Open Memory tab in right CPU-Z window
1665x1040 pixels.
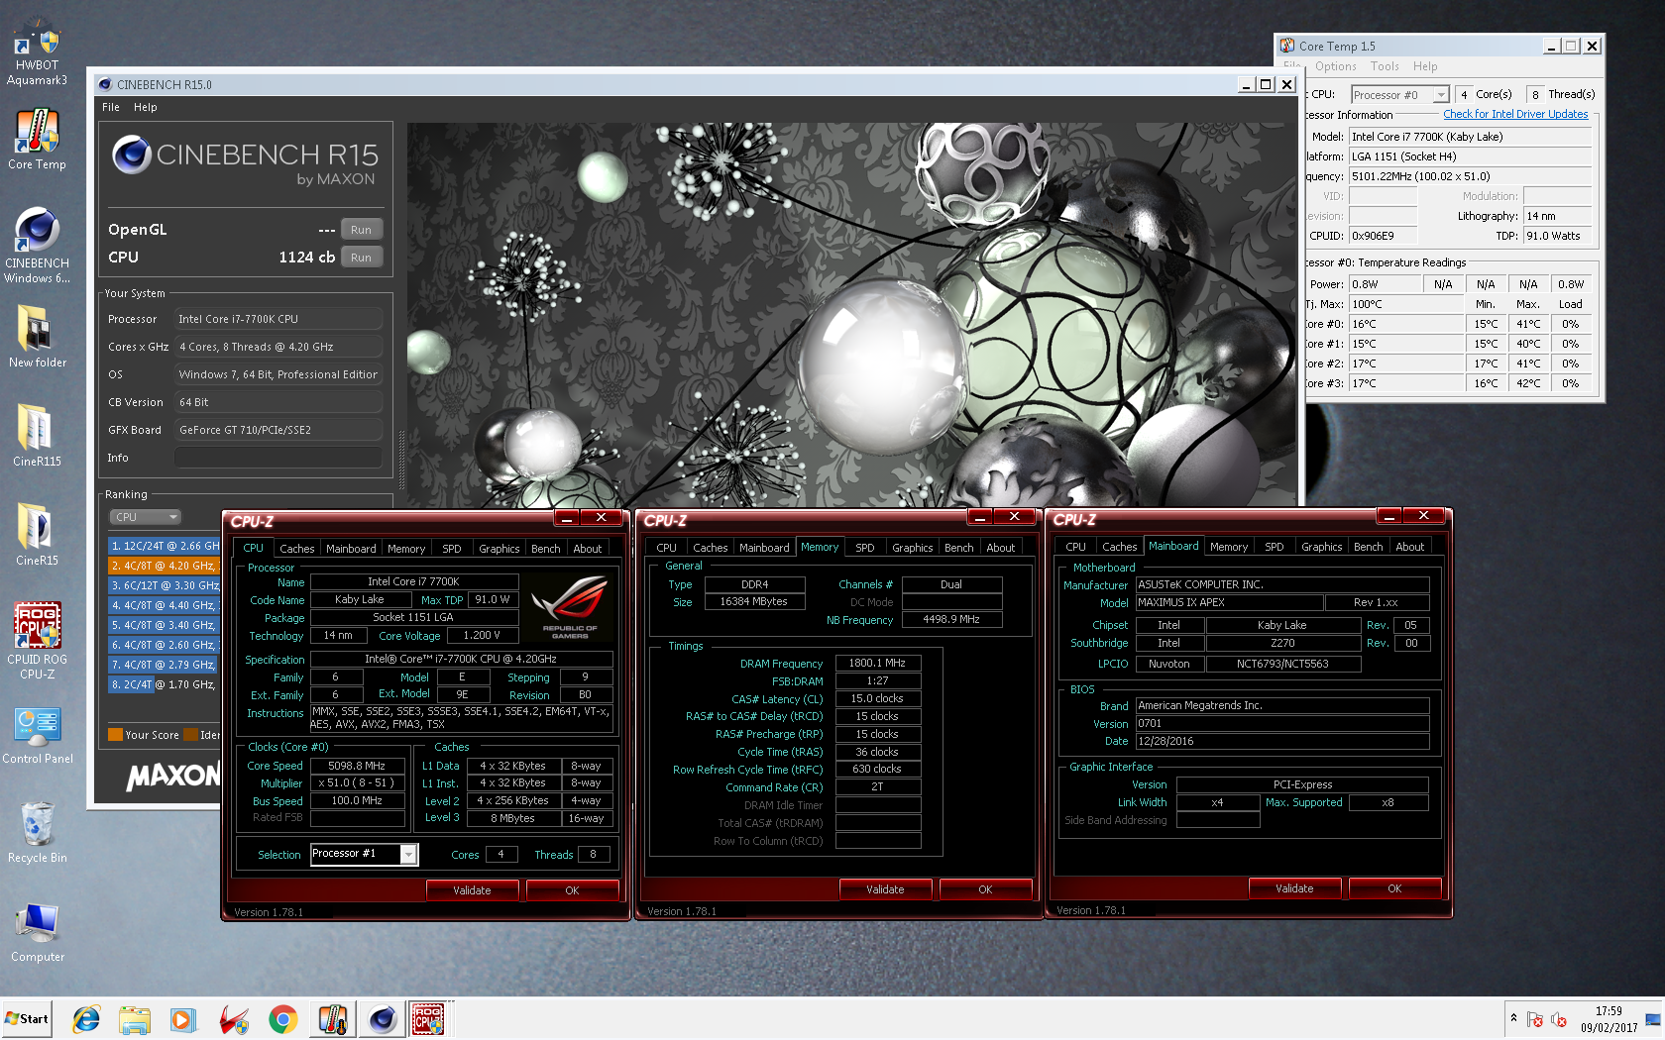pos(1229,547)
